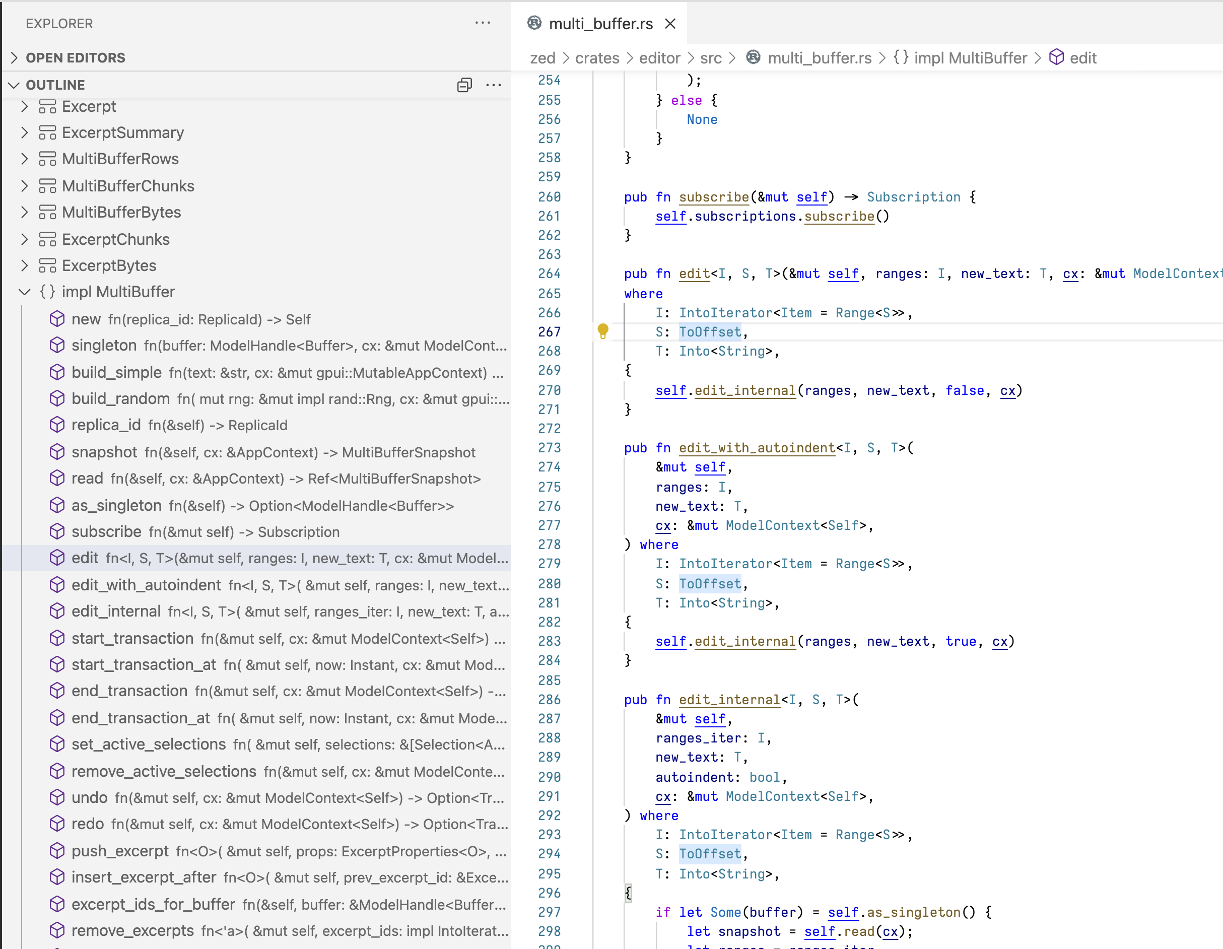Click the 'crates' breadcrumb segment

pyautogui.click(x=597, y=57)
